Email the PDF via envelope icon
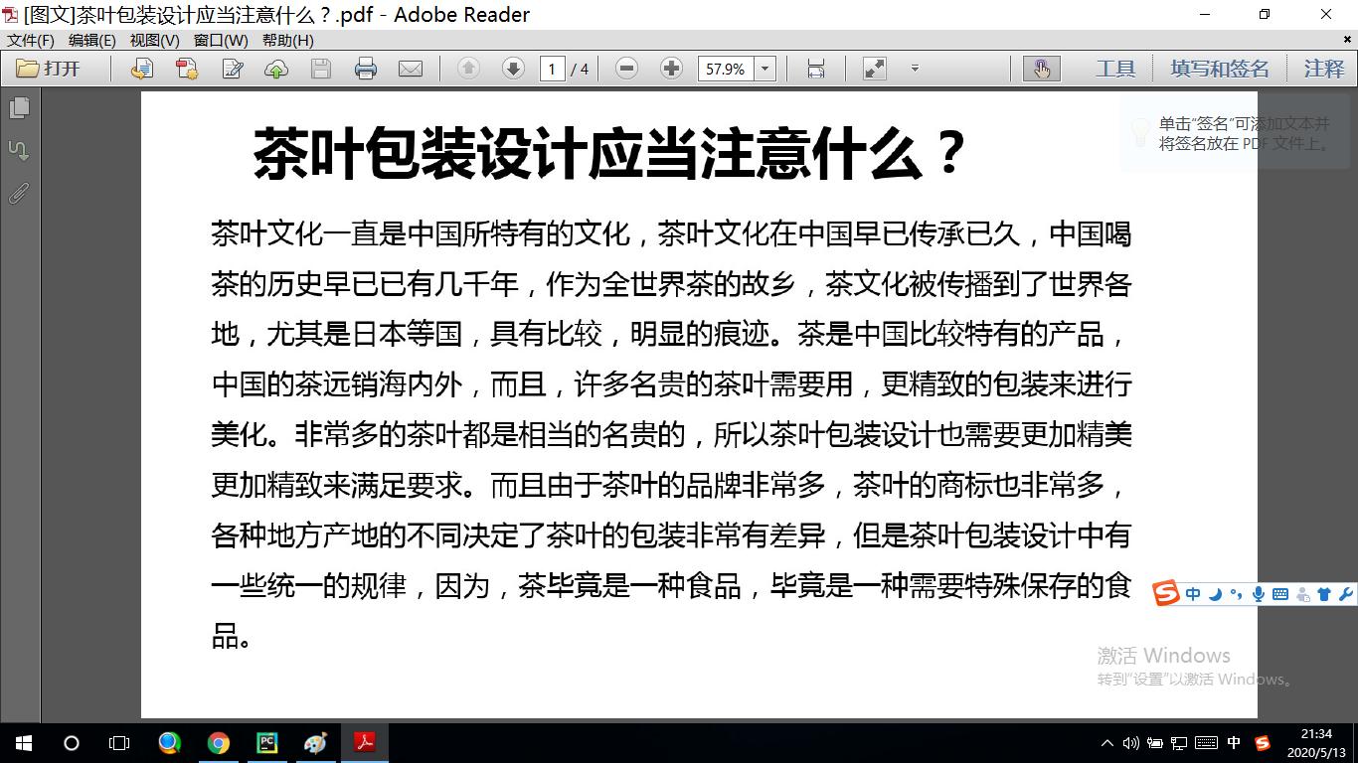This screenshot has width=1358, height=763. tap(412, 68)
